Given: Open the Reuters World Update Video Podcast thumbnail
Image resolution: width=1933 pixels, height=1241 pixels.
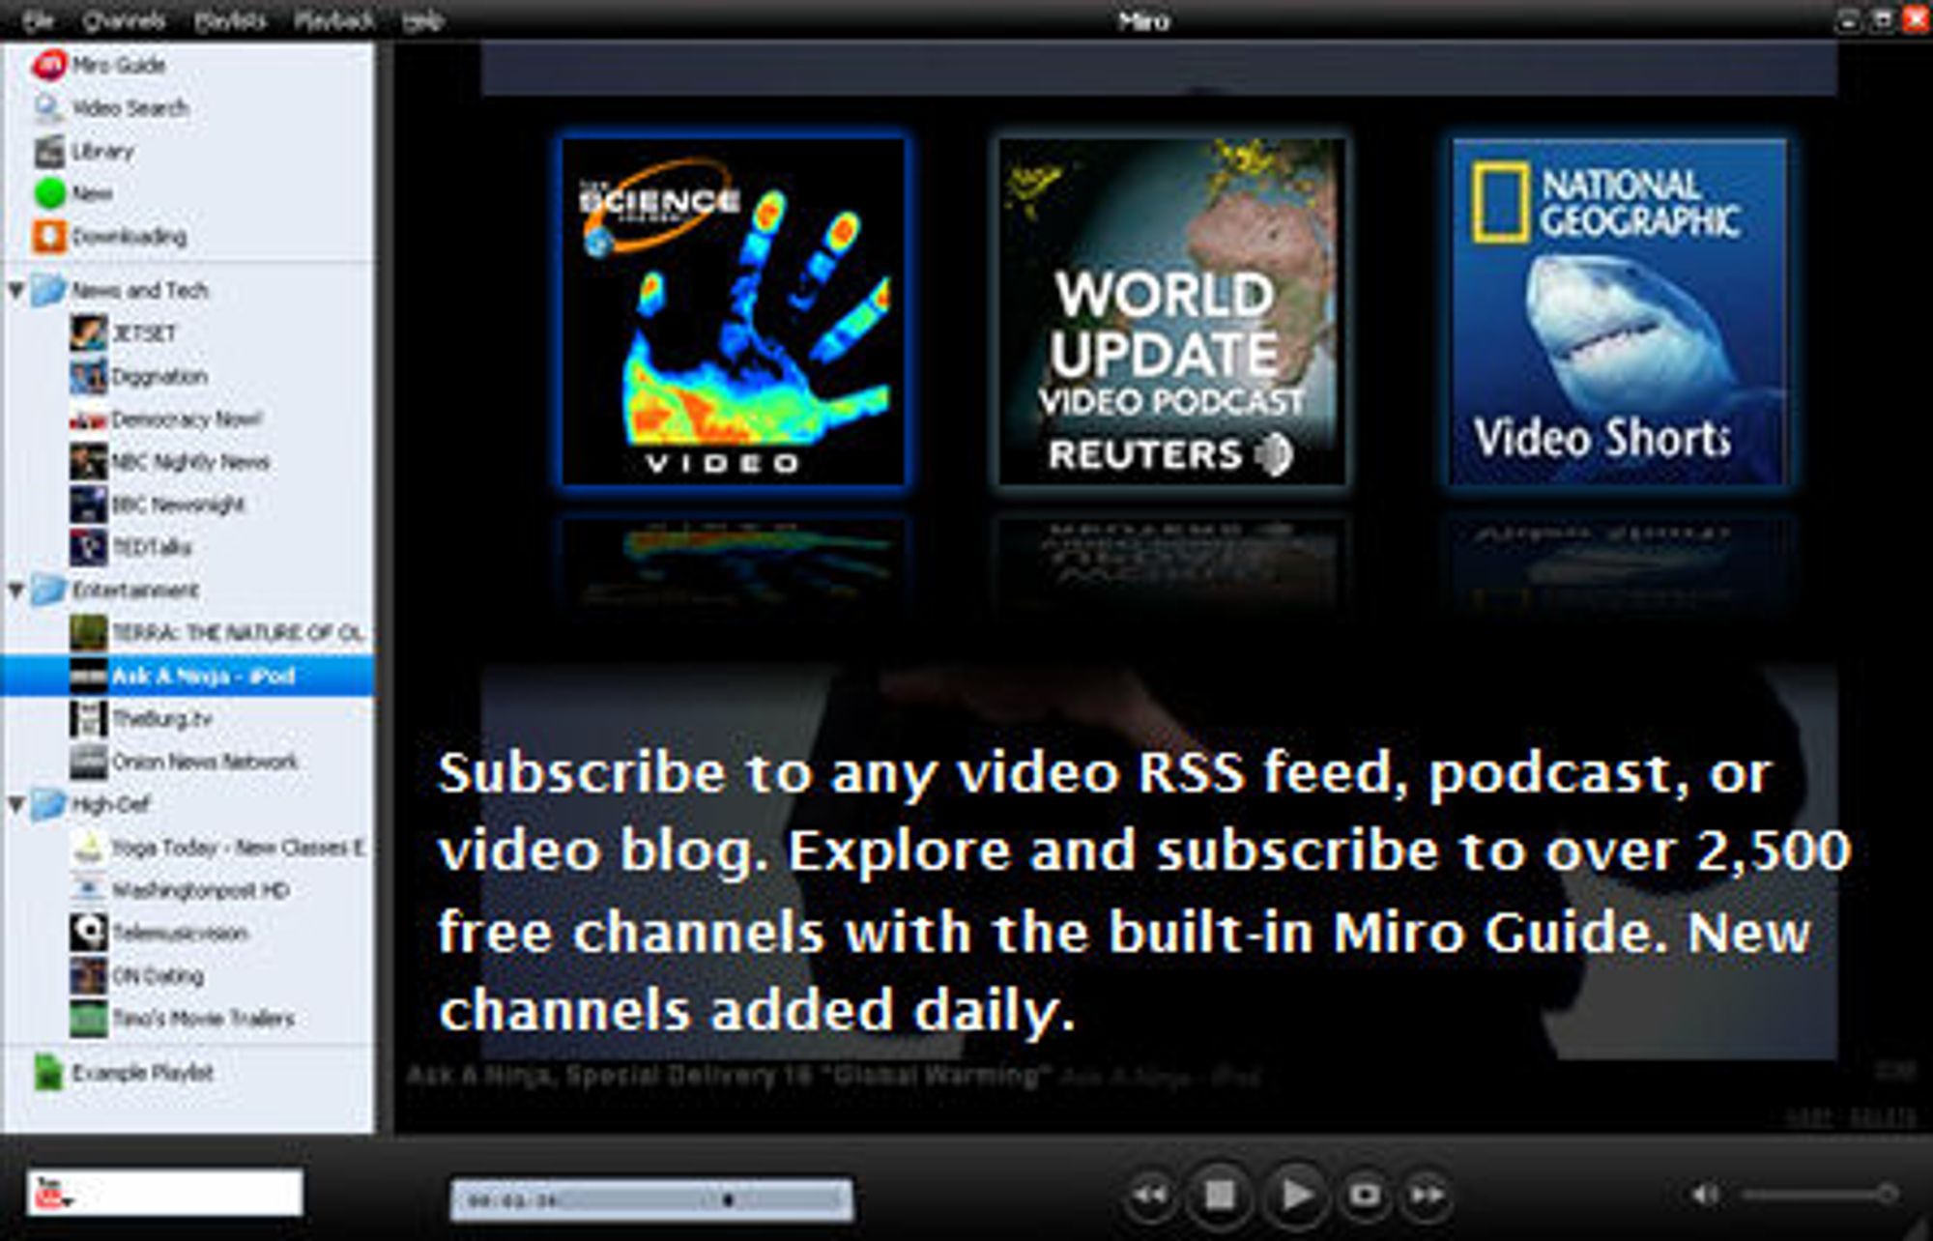Looking at the screenshot, I should coord(1171,312).
